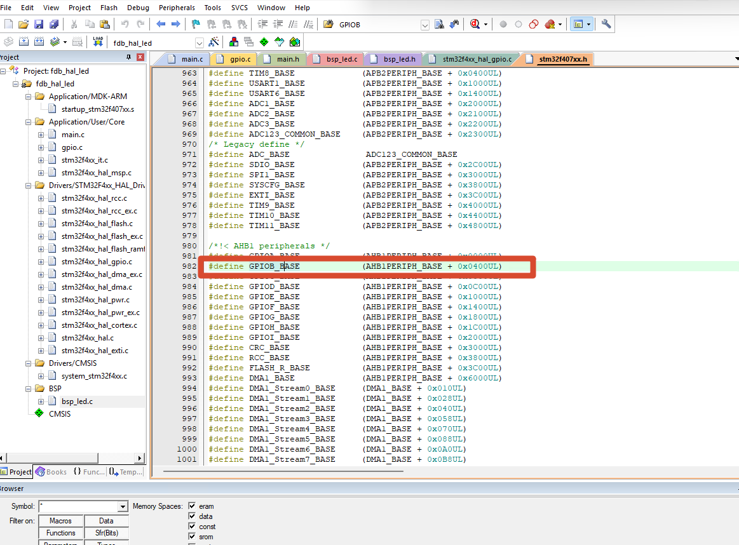Insert a bookmark using the flag icon

click(196, 24)
